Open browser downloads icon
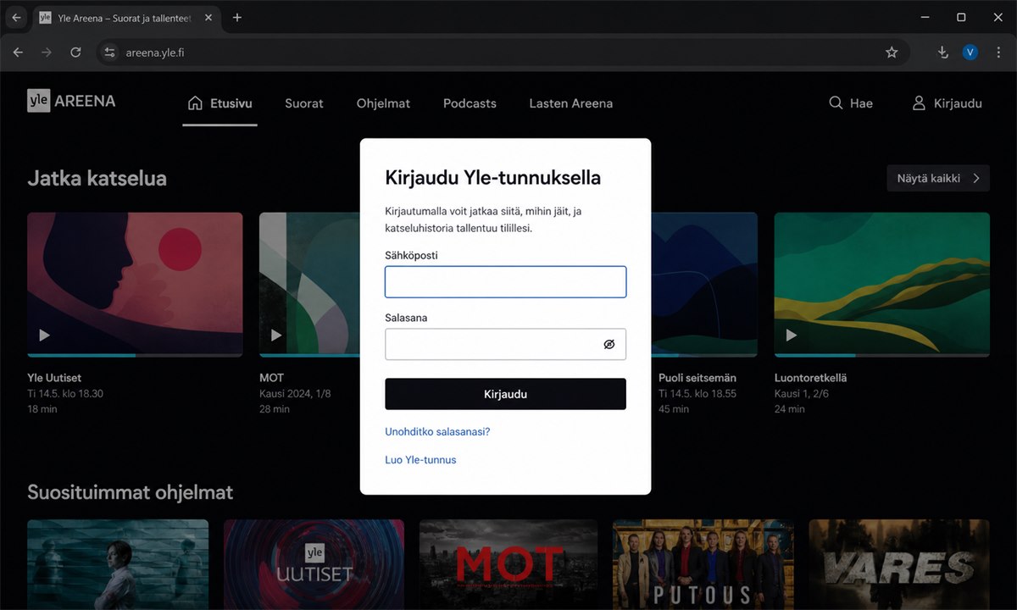 pos(942,53)
